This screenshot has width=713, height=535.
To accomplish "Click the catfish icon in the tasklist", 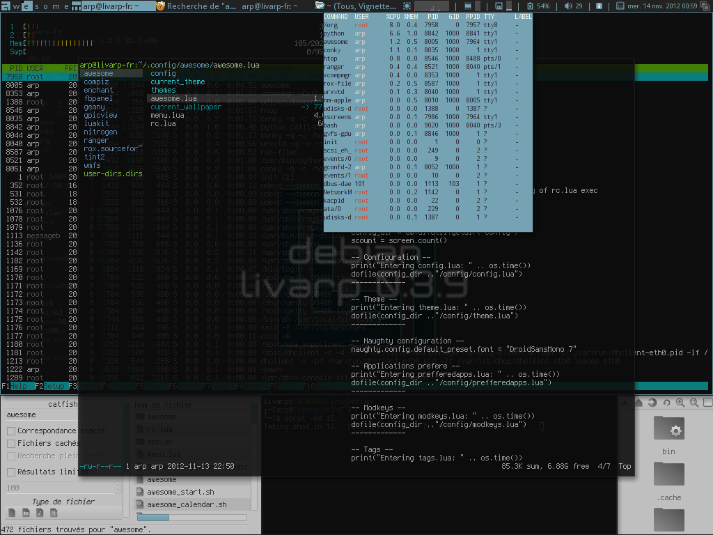I will tap(160, 6).
